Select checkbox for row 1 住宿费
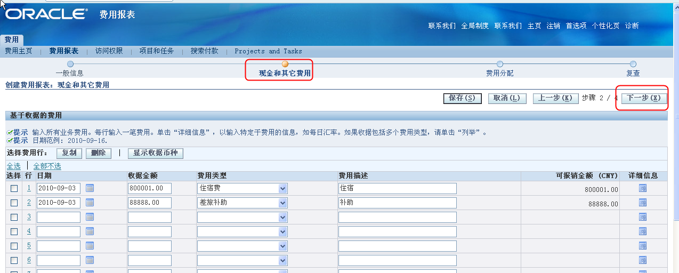This screenshot has height=273, width=679. [x=14, y=188]
